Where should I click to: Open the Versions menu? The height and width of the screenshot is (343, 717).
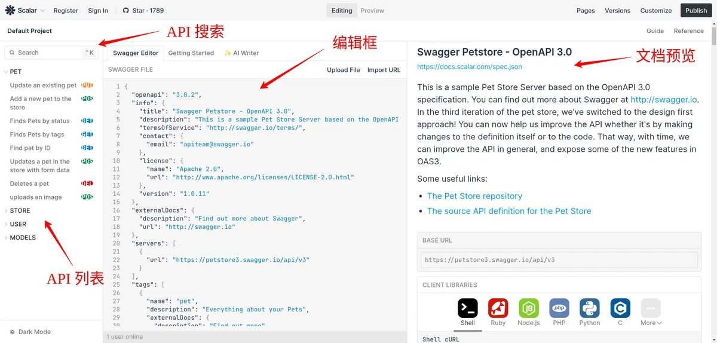tap(617, 10)
